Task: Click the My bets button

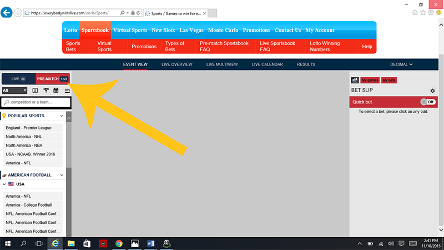Action: [389, 80]
